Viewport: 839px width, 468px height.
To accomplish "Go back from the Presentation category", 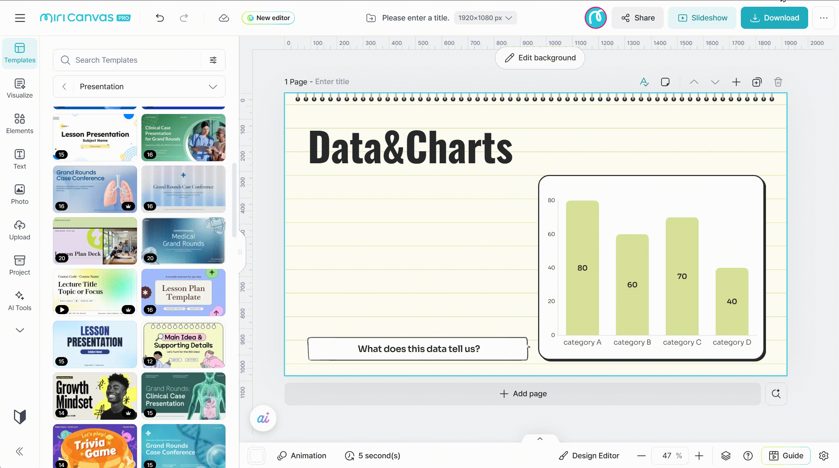I will tap(64, 86).
